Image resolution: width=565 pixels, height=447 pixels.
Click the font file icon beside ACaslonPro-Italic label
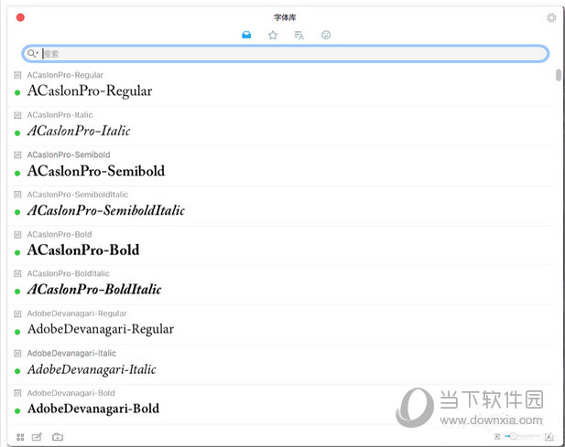point(17,115)
